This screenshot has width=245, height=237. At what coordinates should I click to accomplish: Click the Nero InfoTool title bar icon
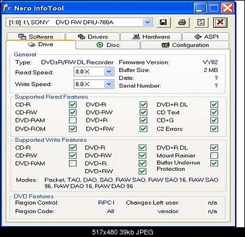coord(7,8)
